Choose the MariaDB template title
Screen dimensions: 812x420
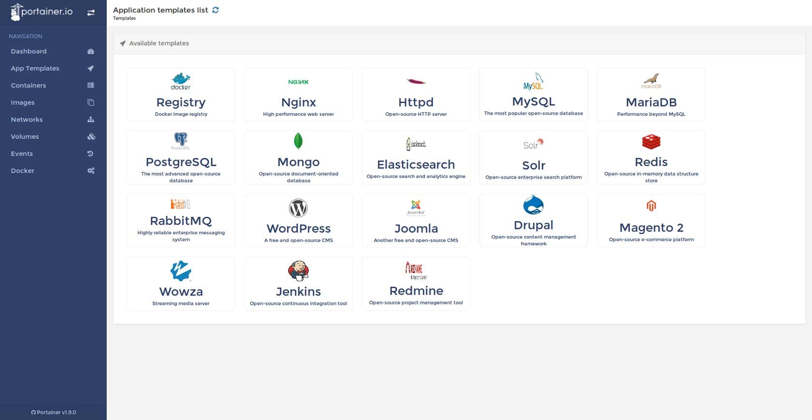pyautogui.click(x=651, y=103)
